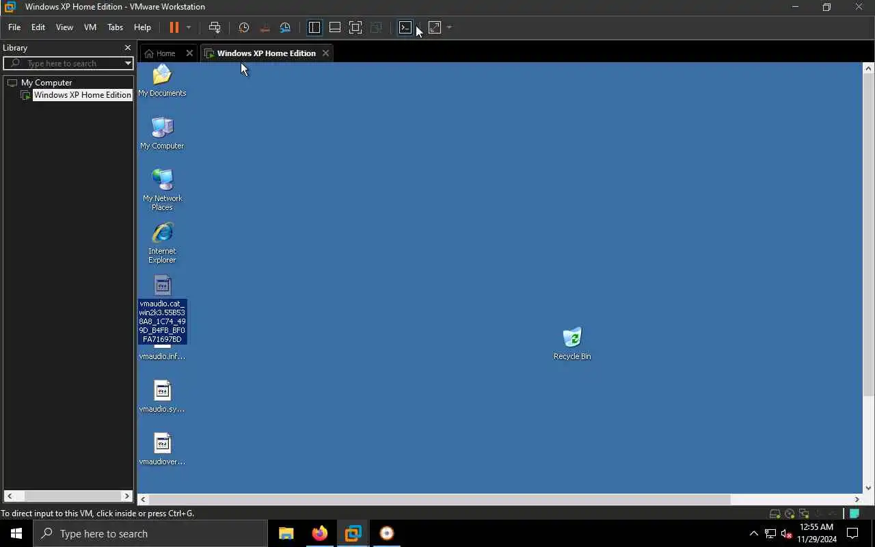The height and width of the screenshot is (547, 875).
Task: Close the Library panel
Action: [127, 48]
